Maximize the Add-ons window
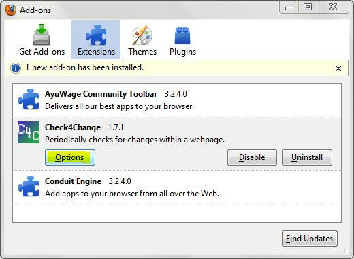 coord(308,7)
